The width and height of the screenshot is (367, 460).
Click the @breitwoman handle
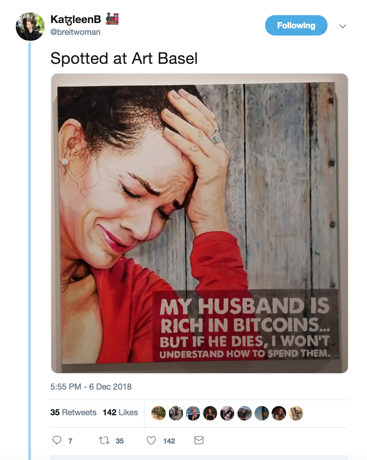click(x=75, y=32)
